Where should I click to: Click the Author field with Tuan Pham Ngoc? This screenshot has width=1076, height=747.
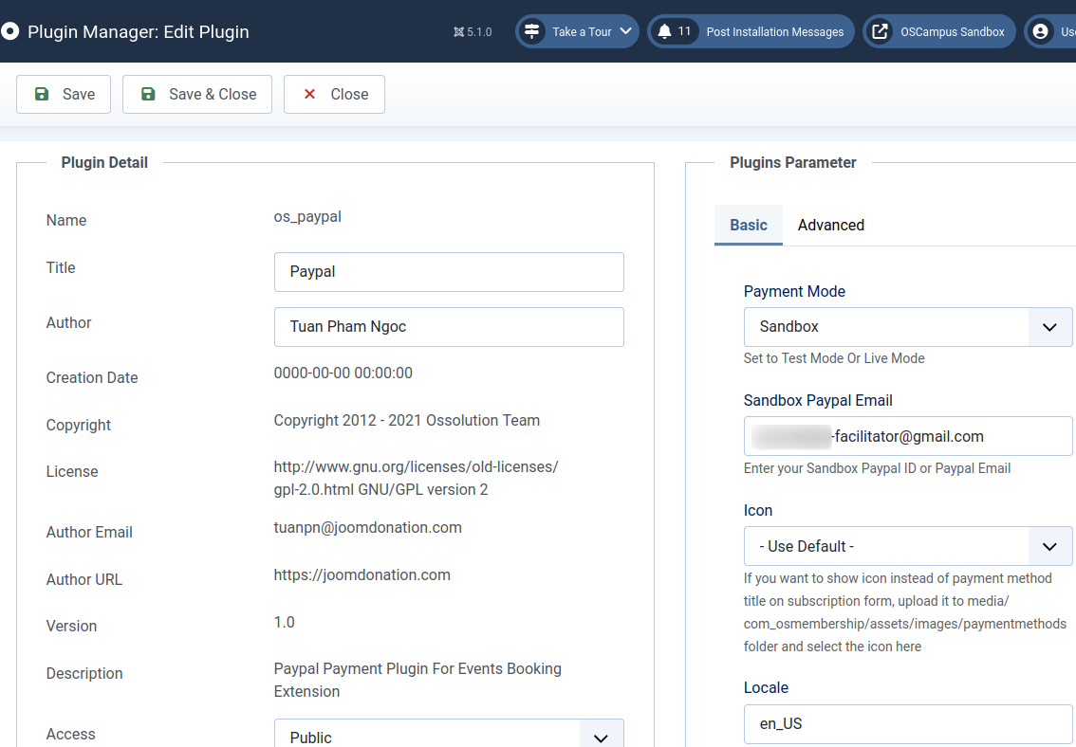click(x=449, y=327)
